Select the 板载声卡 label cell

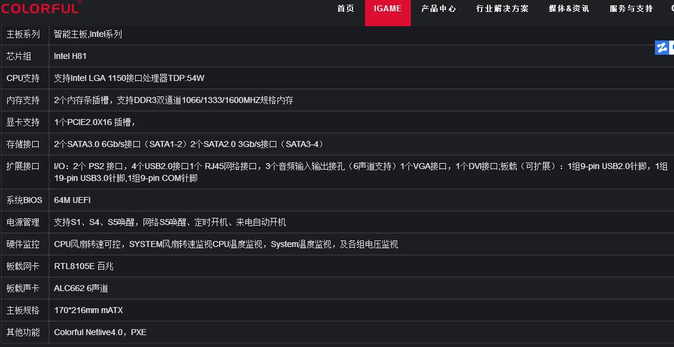[x=24, y=288]
